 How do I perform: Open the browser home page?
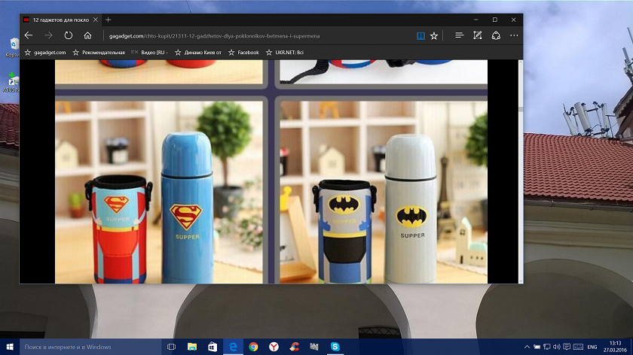[x=87, y=35]
